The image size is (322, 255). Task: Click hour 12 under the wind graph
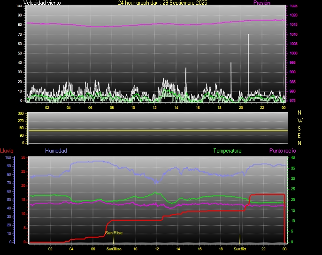[x=154, y=108]
